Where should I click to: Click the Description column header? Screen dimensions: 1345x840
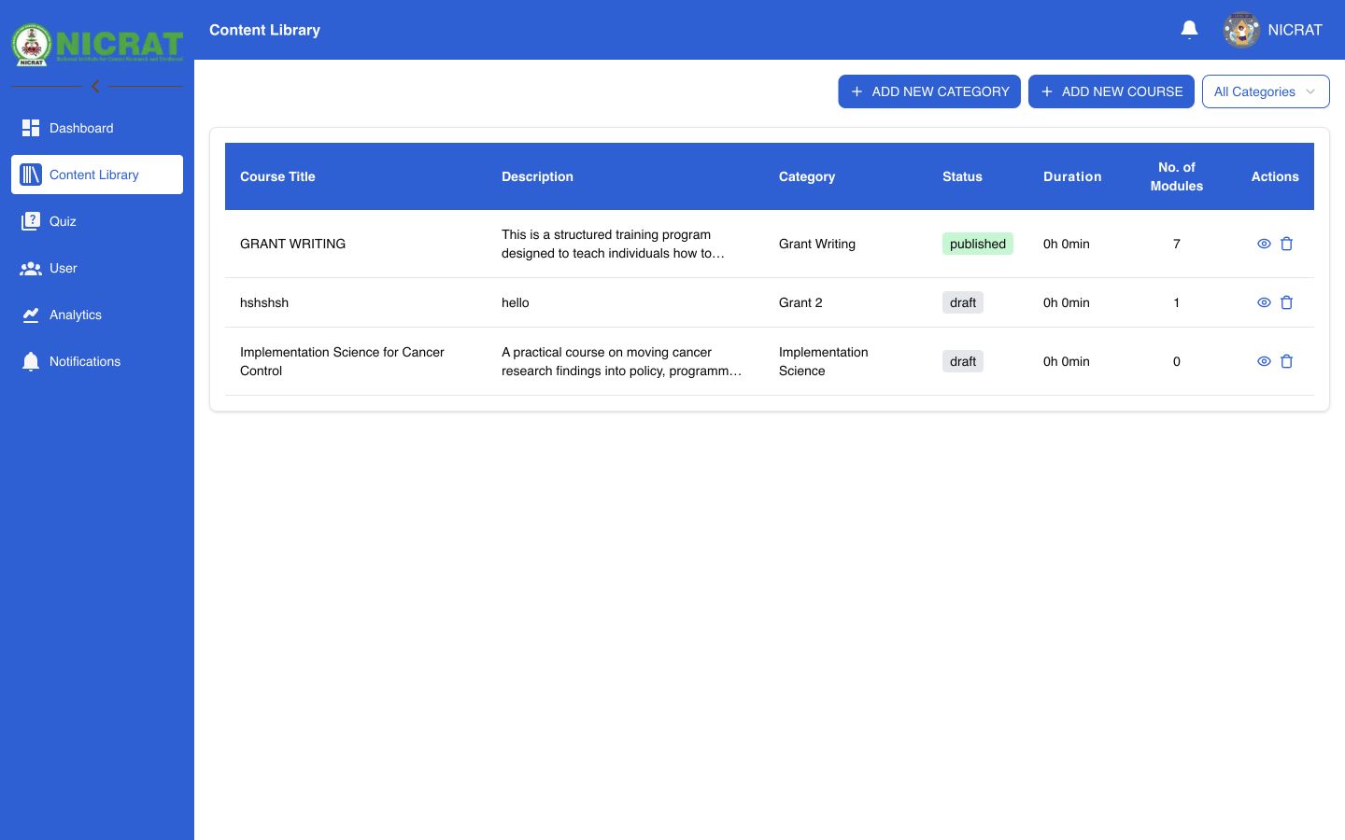537,176
